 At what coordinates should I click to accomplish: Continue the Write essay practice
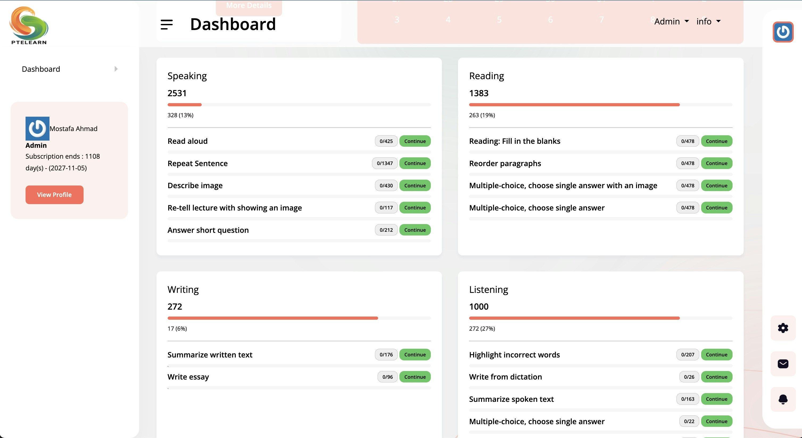click(x=415, y=377)
